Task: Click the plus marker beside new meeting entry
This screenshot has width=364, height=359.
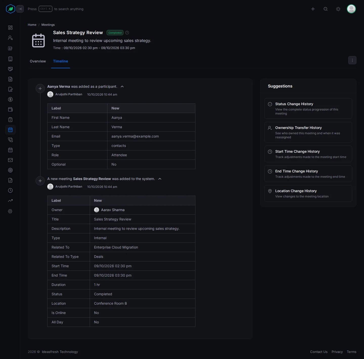Action: coord(40,181)
